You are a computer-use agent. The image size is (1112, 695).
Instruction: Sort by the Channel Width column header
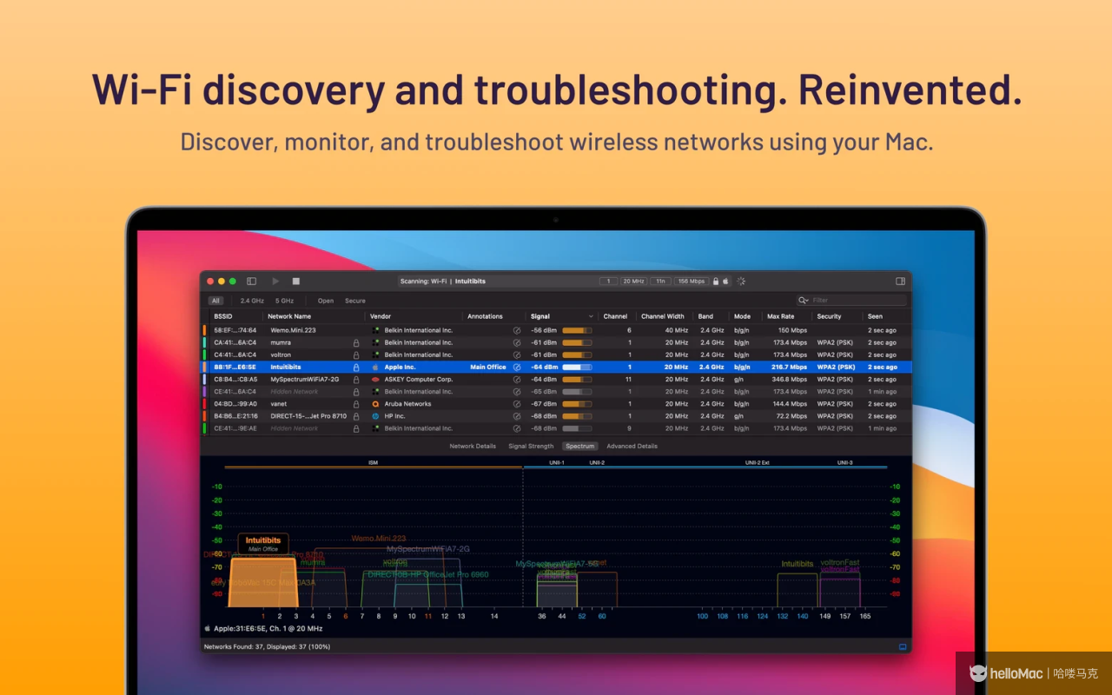click(x=663, y=316)
